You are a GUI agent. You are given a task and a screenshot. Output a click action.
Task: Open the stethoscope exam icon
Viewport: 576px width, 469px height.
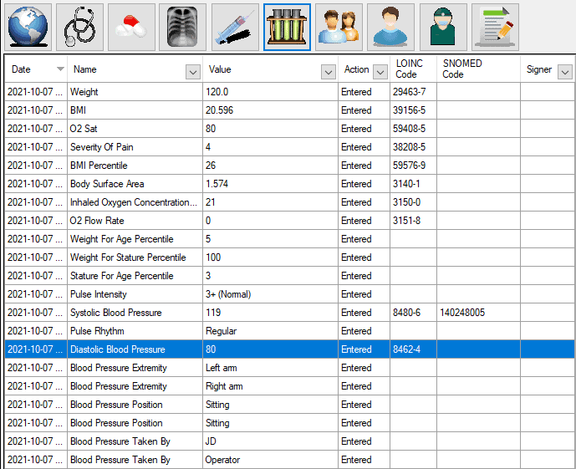79,28
